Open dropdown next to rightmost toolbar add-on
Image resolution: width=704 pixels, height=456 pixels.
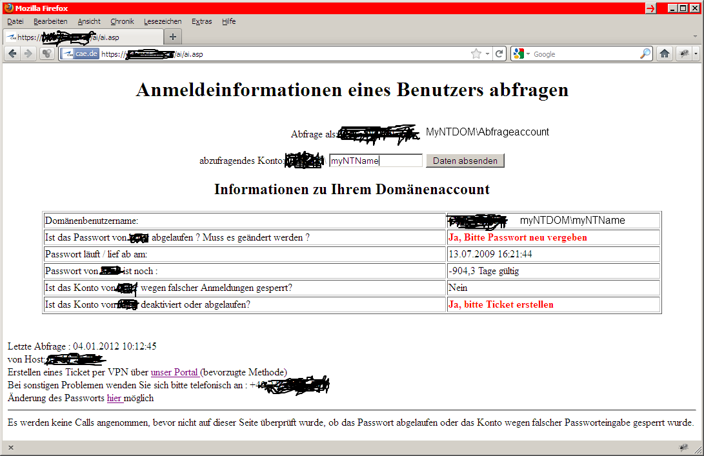tap(696, 54)
